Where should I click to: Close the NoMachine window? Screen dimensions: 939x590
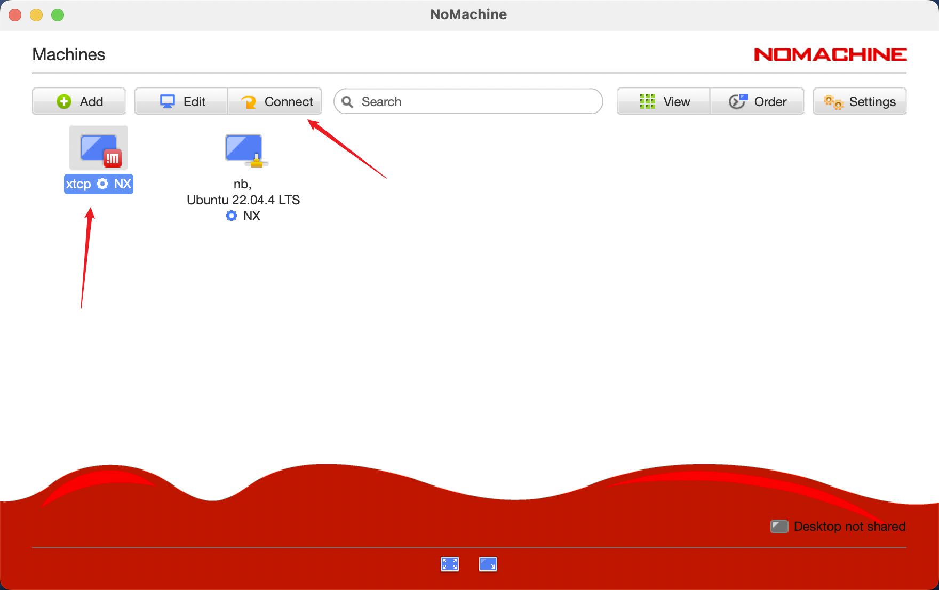click(15, 15)
